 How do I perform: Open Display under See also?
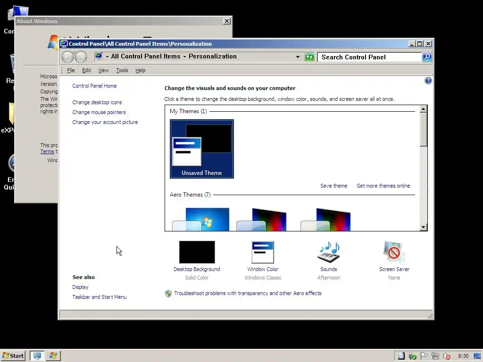(x=80, y=287)
